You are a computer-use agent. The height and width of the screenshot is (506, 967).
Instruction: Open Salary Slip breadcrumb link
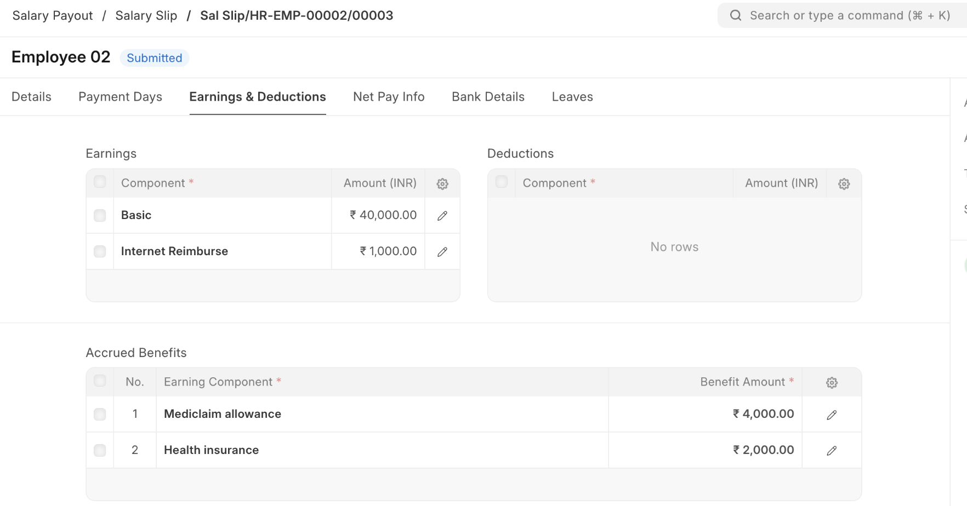tap(146, 15)
